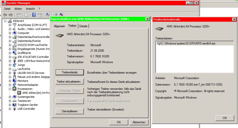Click the Netzwerkadapter icon

[15, 85]
